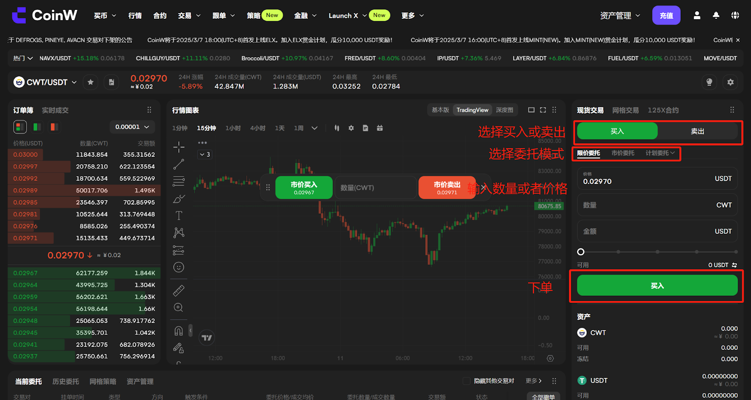751x400 pixels.
Task: Click the calendar icon in chart toolbar
Action: click(380, 128)
